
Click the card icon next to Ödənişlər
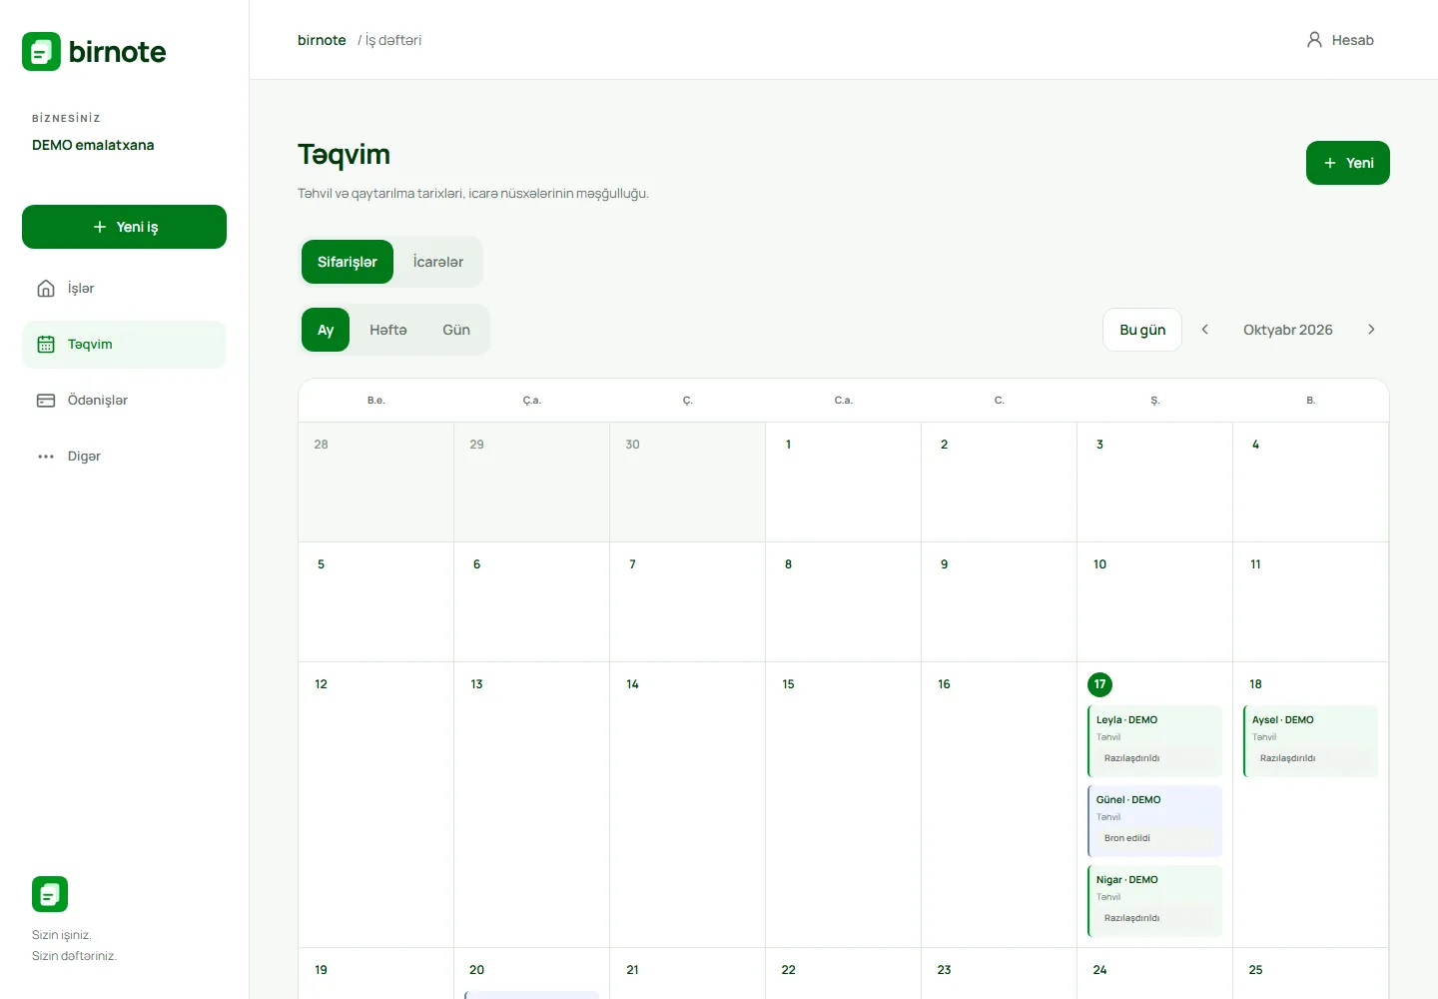point(46,400)
